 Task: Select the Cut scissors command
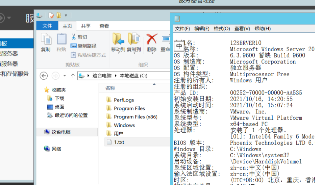(x=79, y=37)
